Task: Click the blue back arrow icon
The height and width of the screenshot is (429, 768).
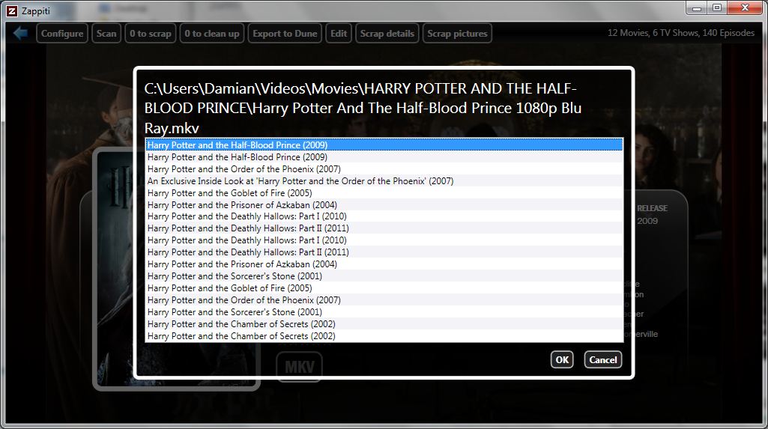Action: [20, 33]
